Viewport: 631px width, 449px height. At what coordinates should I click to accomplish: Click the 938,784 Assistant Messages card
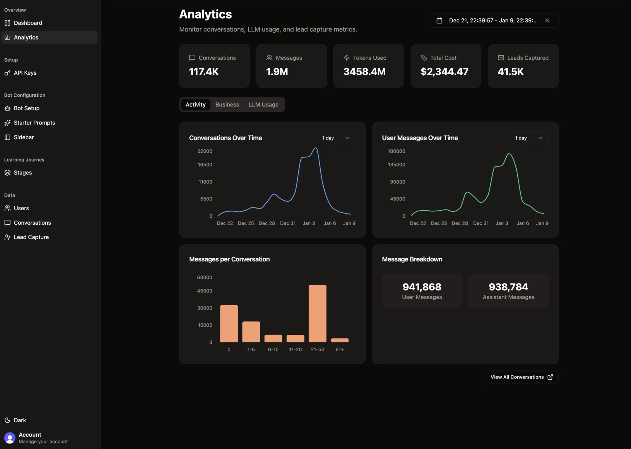click(x=508, y=291)
